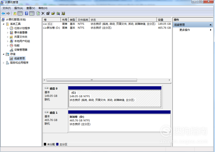This screenshot has width=215, height=152.
Task: Sort by the 容量 column header
Action: tap(164, 20)
